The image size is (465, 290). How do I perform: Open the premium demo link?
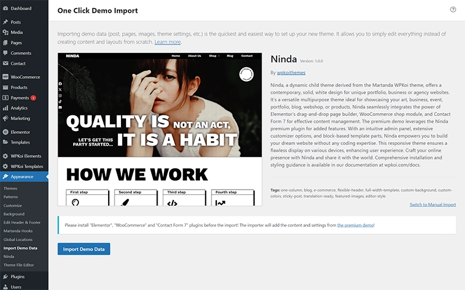tap(355, 225)
